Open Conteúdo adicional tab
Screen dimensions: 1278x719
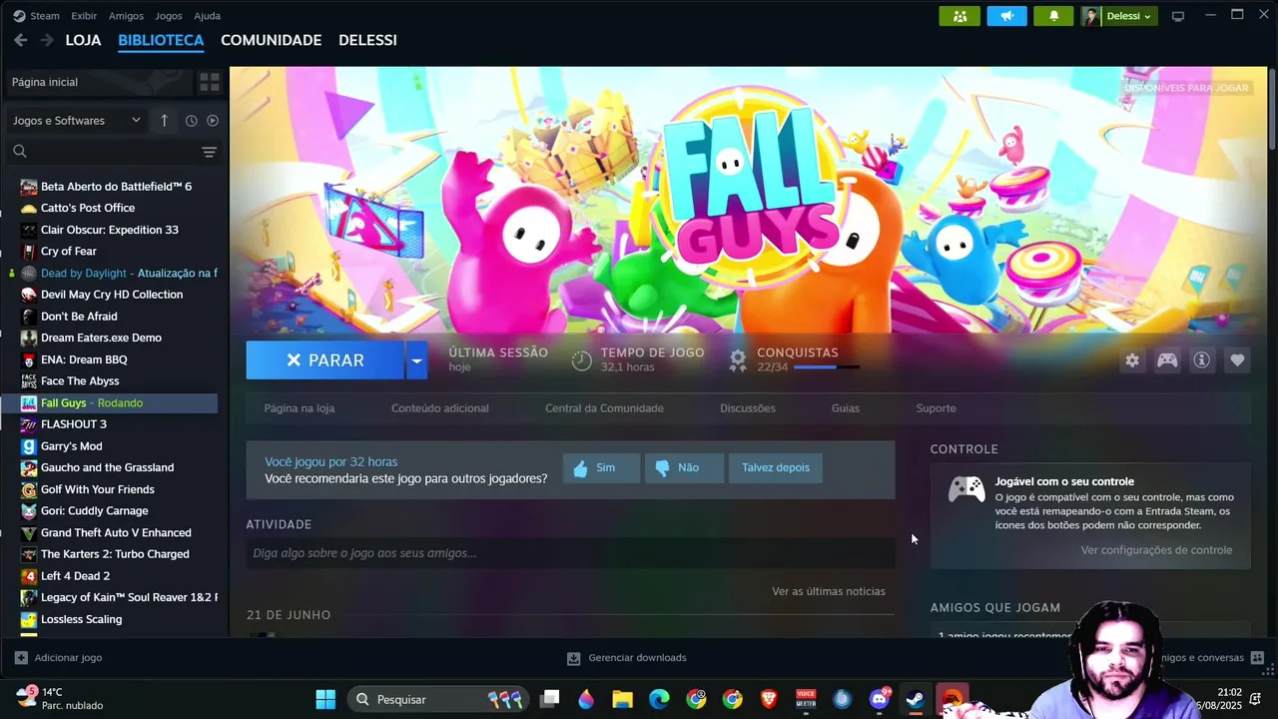tap(440, 408)
